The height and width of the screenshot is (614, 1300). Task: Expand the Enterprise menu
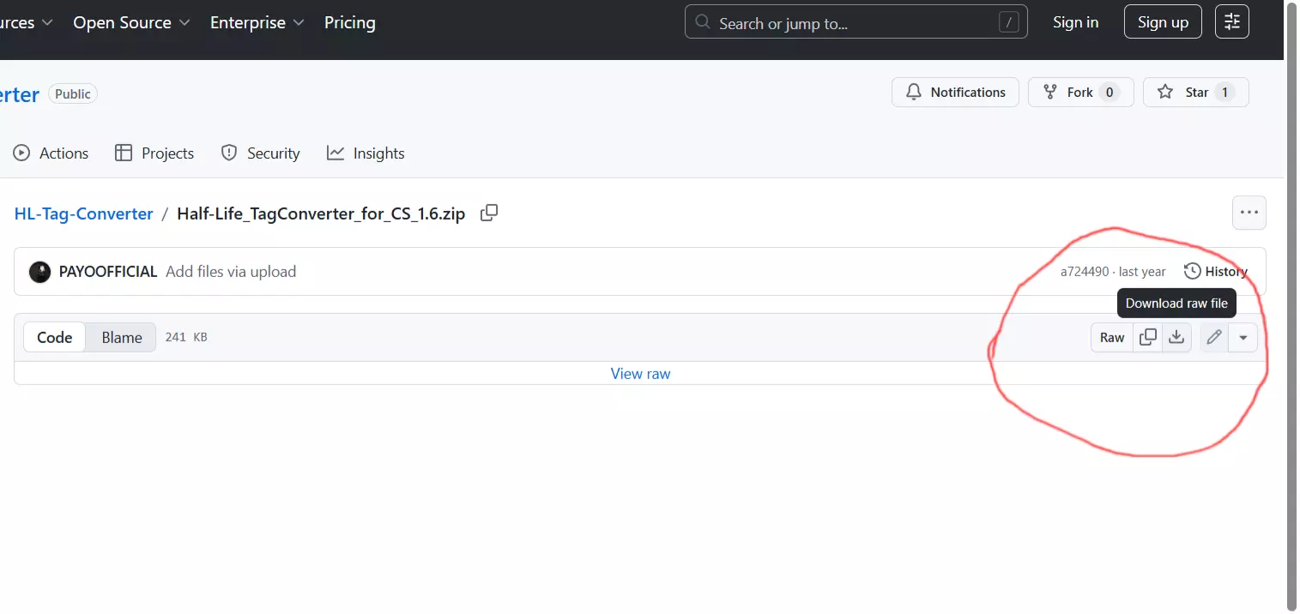257,23
